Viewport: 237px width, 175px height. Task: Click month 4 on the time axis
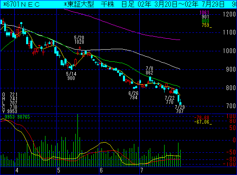[x=17, y=170]
